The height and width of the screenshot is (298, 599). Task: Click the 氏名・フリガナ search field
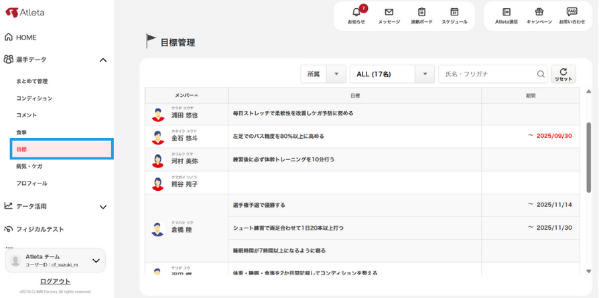pyautogui.click(x=488, y=74)
